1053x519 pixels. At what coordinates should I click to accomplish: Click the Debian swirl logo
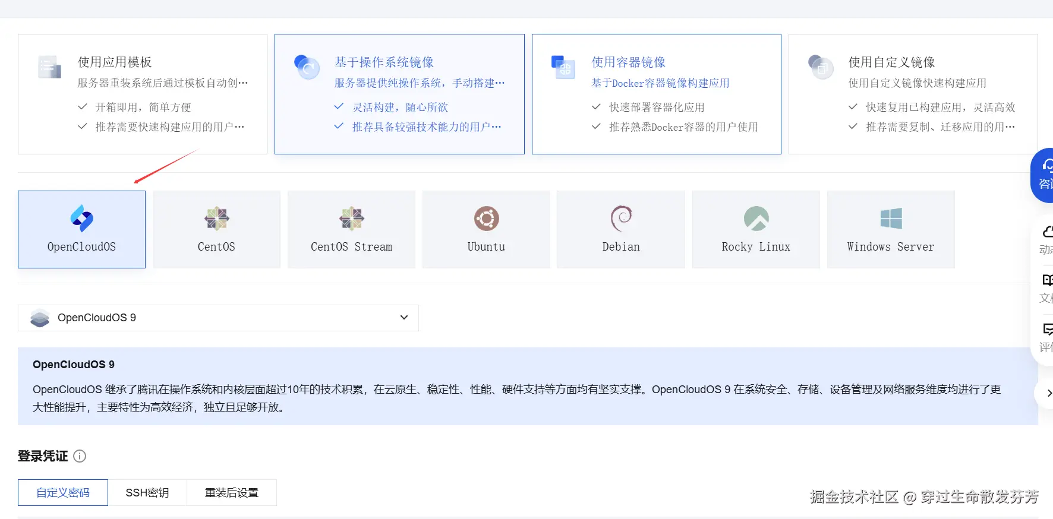[621, 219]
